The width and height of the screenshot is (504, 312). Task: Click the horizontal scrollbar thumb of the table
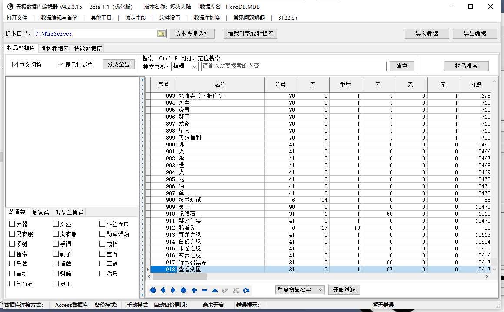click(180, 276)
